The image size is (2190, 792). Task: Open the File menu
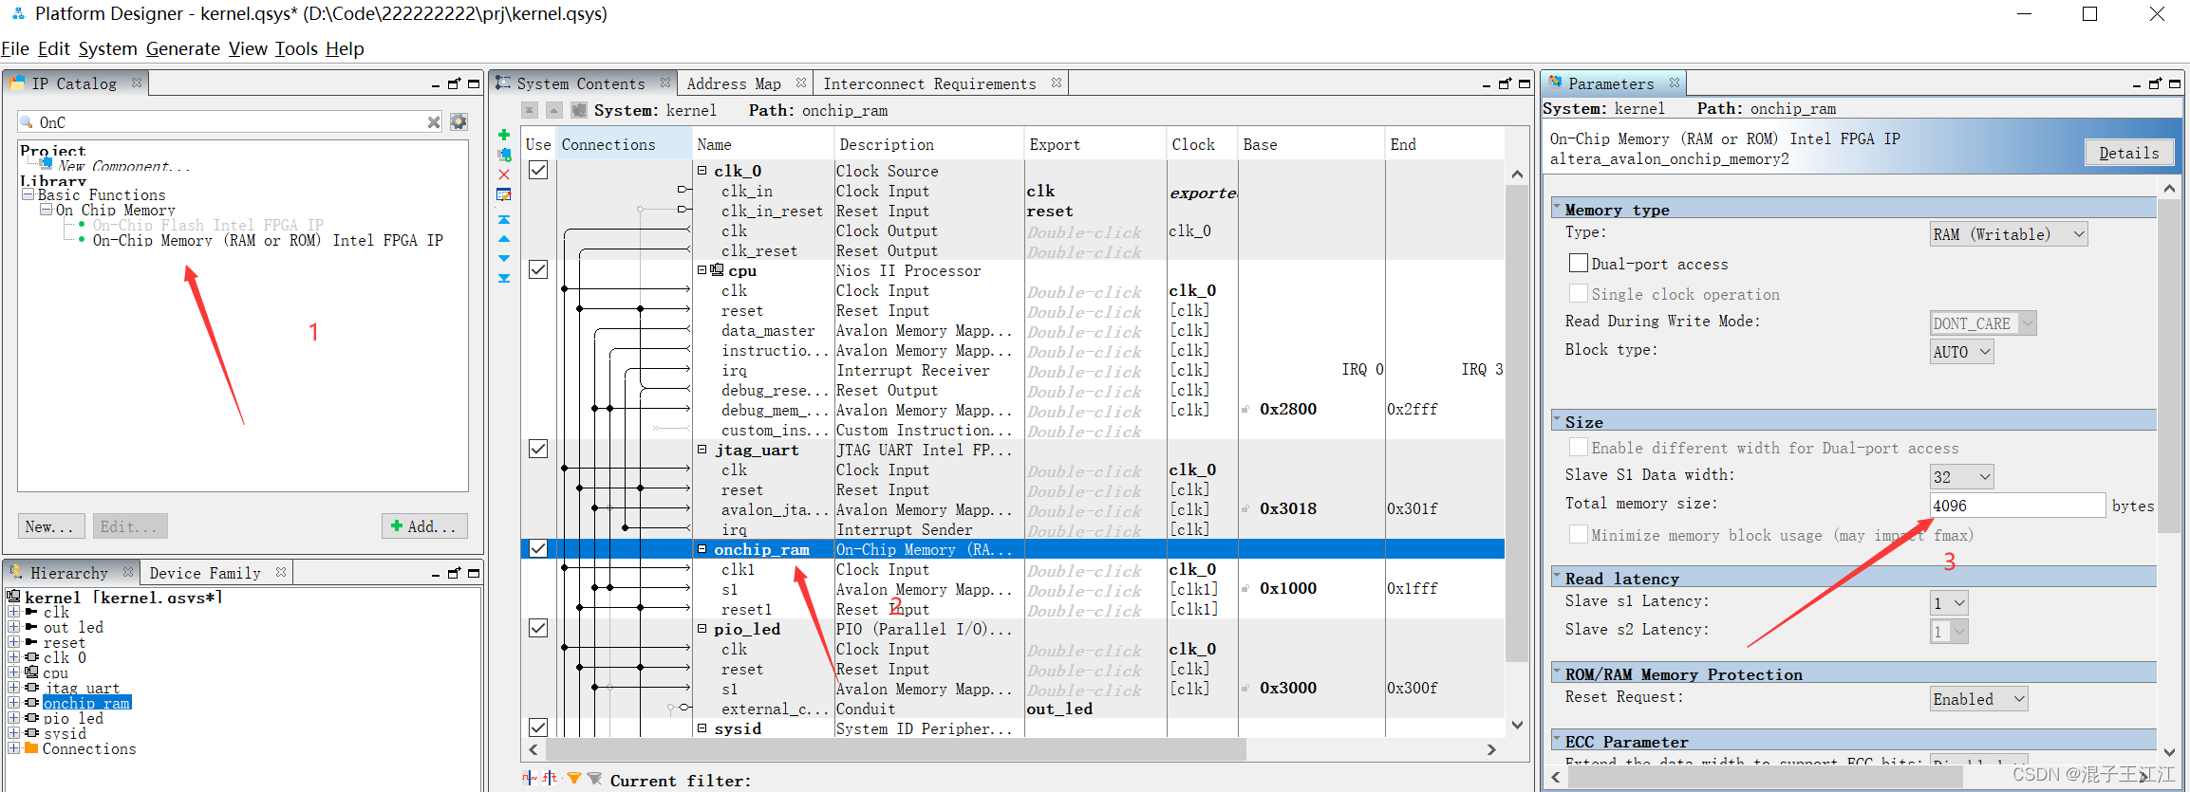point(15,48)
